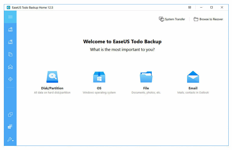Click the OS label text

coord(99,88)
